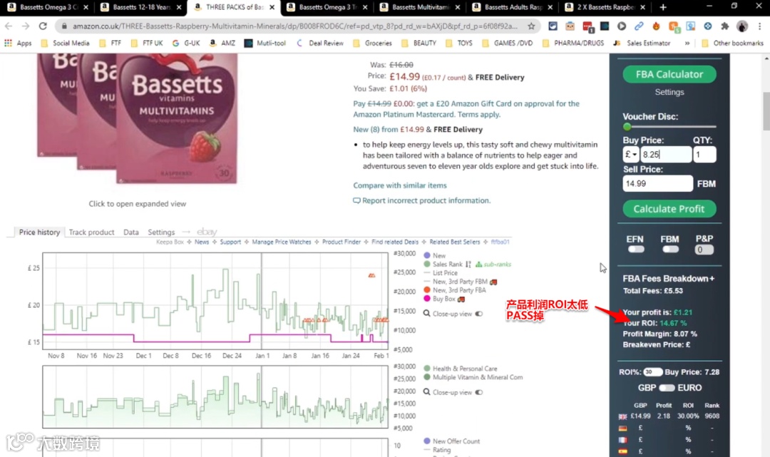Click the Report incorrect product information speech icon
The image size is (770, 457).
point(356,201)
